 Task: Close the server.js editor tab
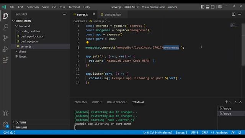(94, 15)
